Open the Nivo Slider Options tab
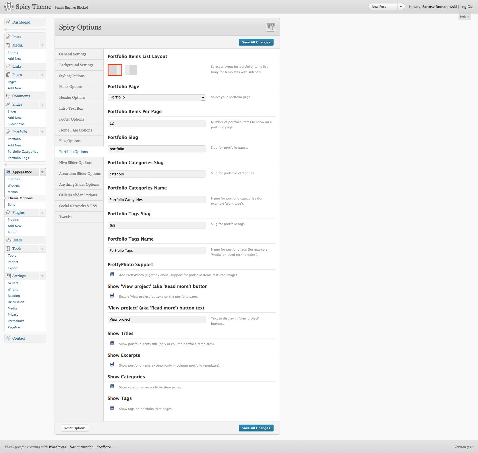478x453 pixels. 75,163
